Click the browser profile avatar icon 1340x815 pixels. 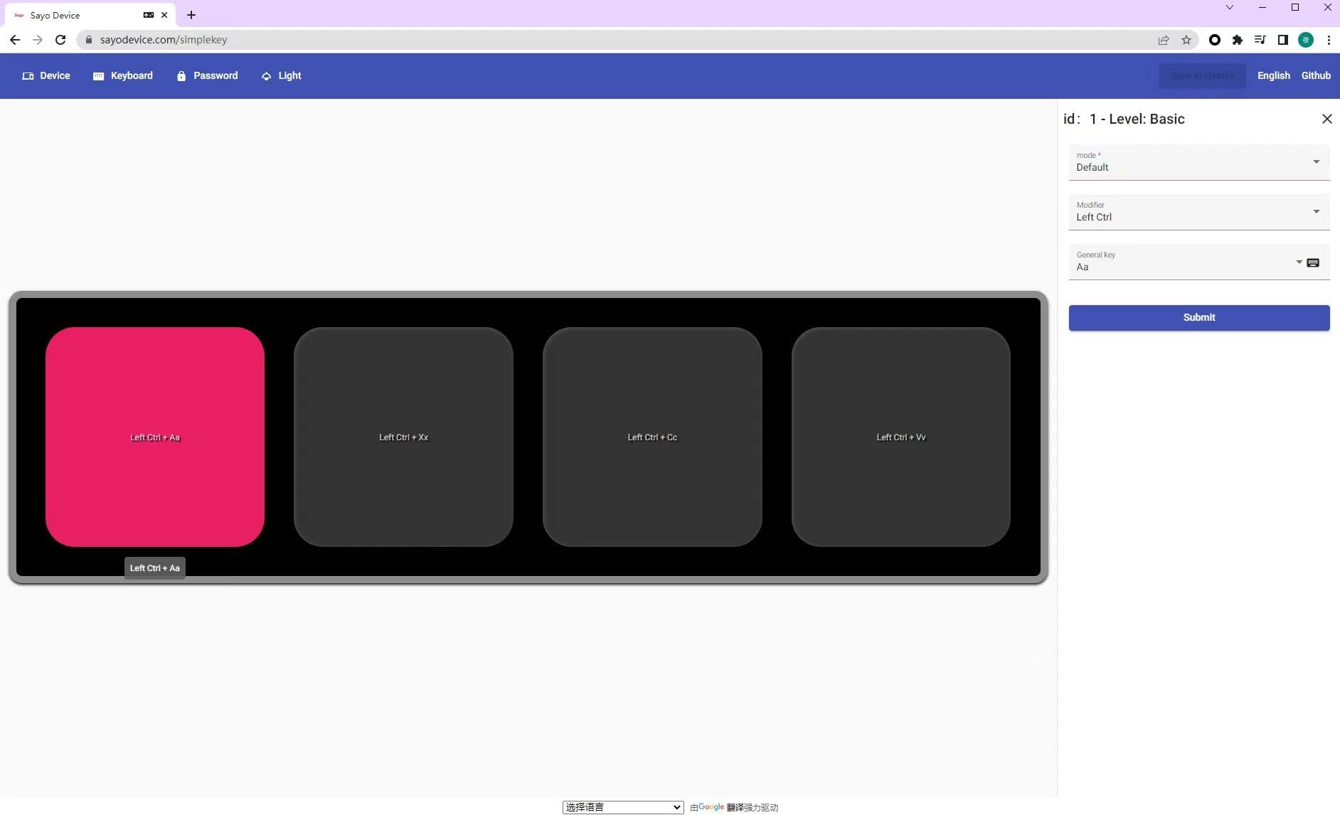(1307, 40)
